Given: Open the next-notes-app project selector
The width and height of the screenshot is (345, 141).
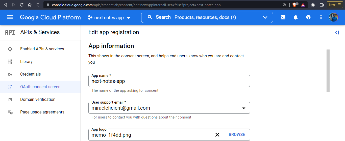Looking at the screenshot, I should (x=109, y=17).
